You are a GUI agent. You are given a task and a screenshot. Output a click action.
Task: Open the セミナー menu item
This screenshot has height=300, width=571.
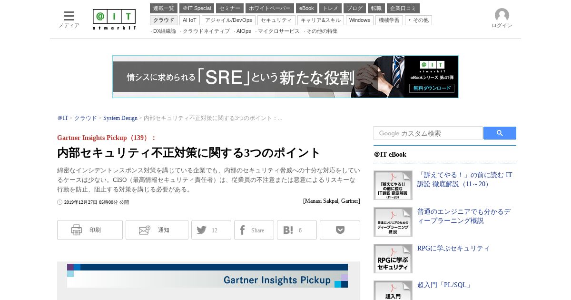230,8
